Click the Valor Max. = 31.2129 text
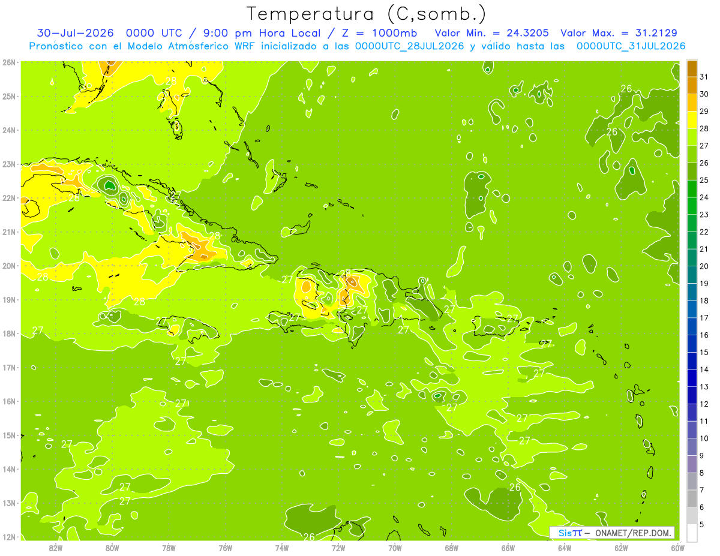Screen dimensions: 720x556 click(x=619, y=33)
